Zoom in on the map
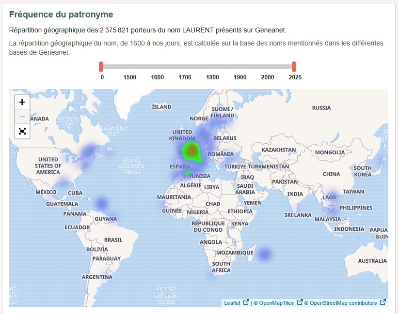 click(x=22, y=102)
